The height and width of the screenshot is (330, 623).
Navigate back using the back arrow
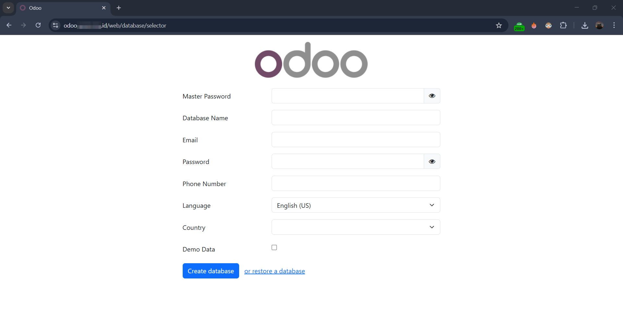[9, 25]
